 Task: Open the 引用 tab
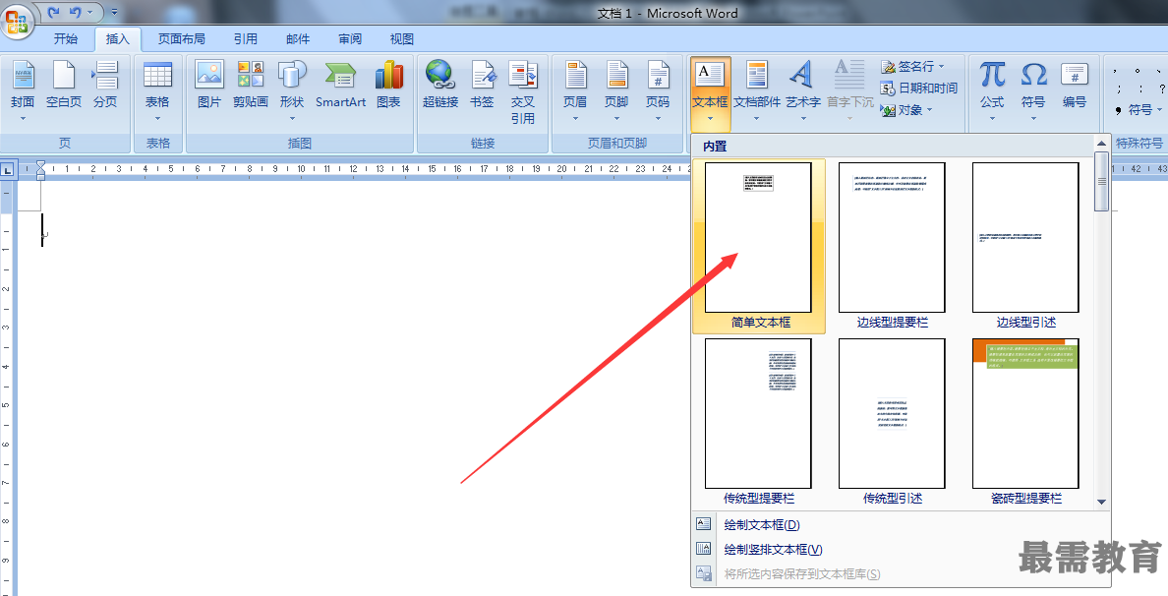click(245, 38)
